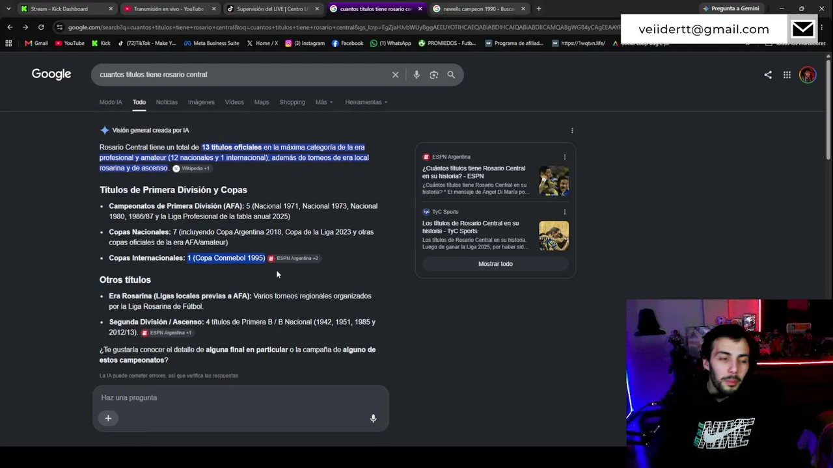Select the Todo results tab
Screen dimensions: 833x468
click(x=139, y=102)
